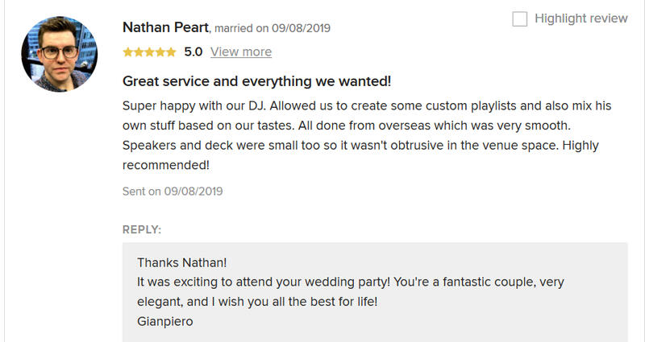Image resolution: width=645 pixels, height=342 pixels.
Task: Click Nathan Peart's profile photo
Action: 60,53
